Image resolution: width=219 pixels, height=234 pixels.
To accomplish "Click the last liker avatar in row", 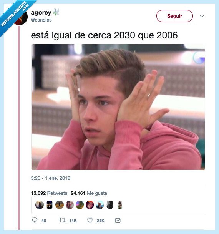I will (x=120, y=205).
